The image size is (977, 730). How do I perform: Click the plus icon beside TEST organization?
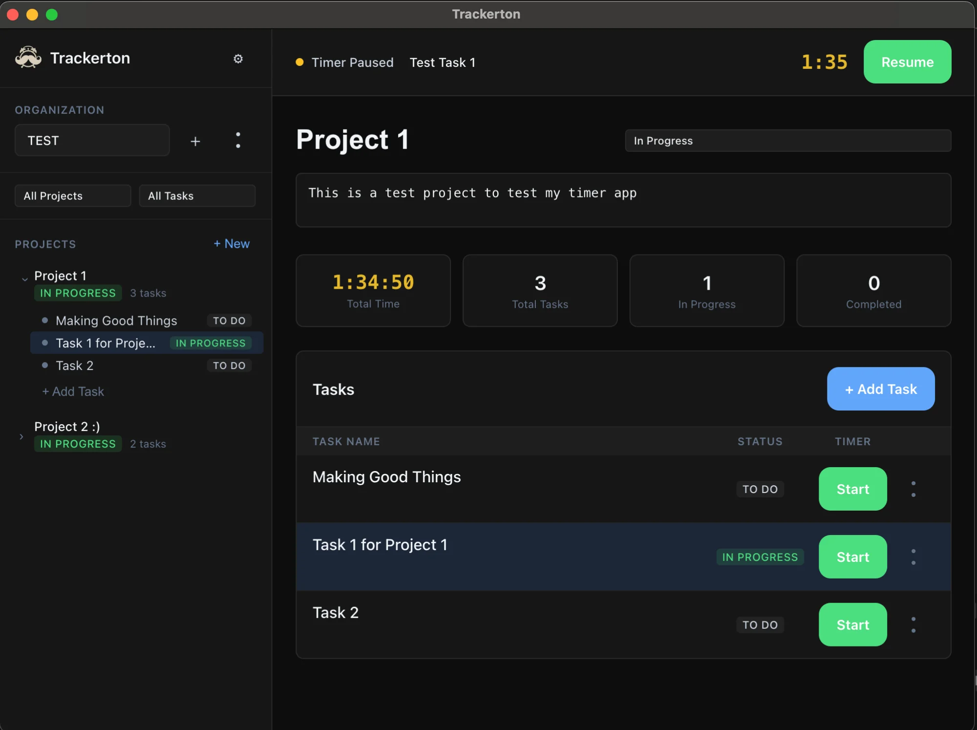click(195, 141)
